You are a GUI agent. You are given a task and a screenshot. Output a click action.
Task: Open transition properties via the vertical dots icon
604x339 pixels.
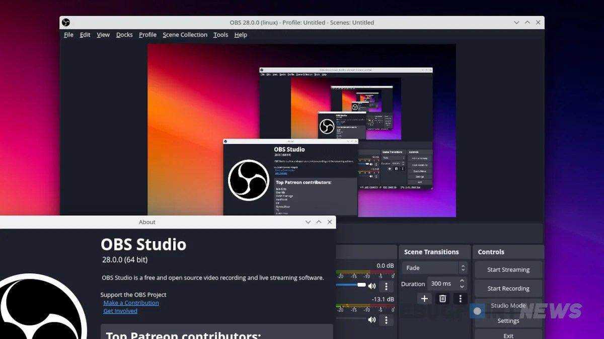(460, 298)
